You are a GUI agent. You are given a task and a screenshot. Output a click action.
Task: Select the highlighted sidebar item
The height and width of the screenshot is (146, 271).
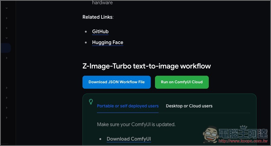5,48
